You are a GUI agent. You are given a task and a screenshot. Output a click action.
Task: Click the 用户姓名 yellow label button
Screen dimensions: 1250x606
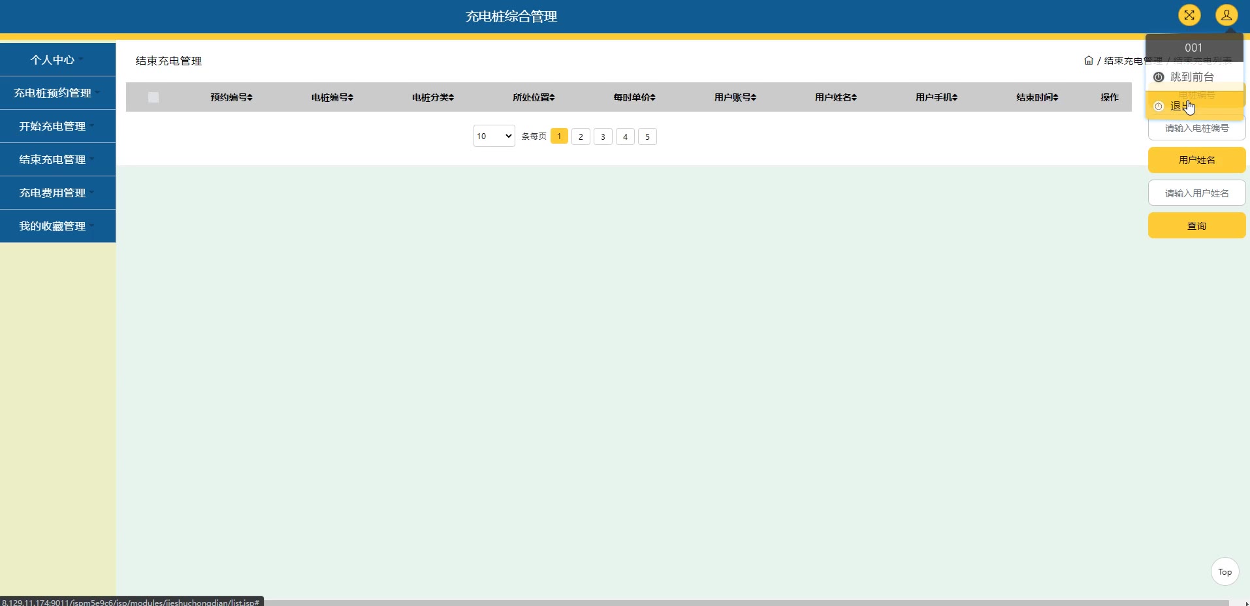[x=1196, y=160]
